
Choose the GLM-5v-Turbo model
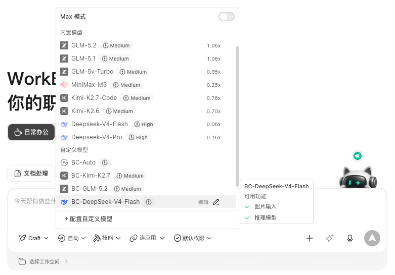pos(146,72)
